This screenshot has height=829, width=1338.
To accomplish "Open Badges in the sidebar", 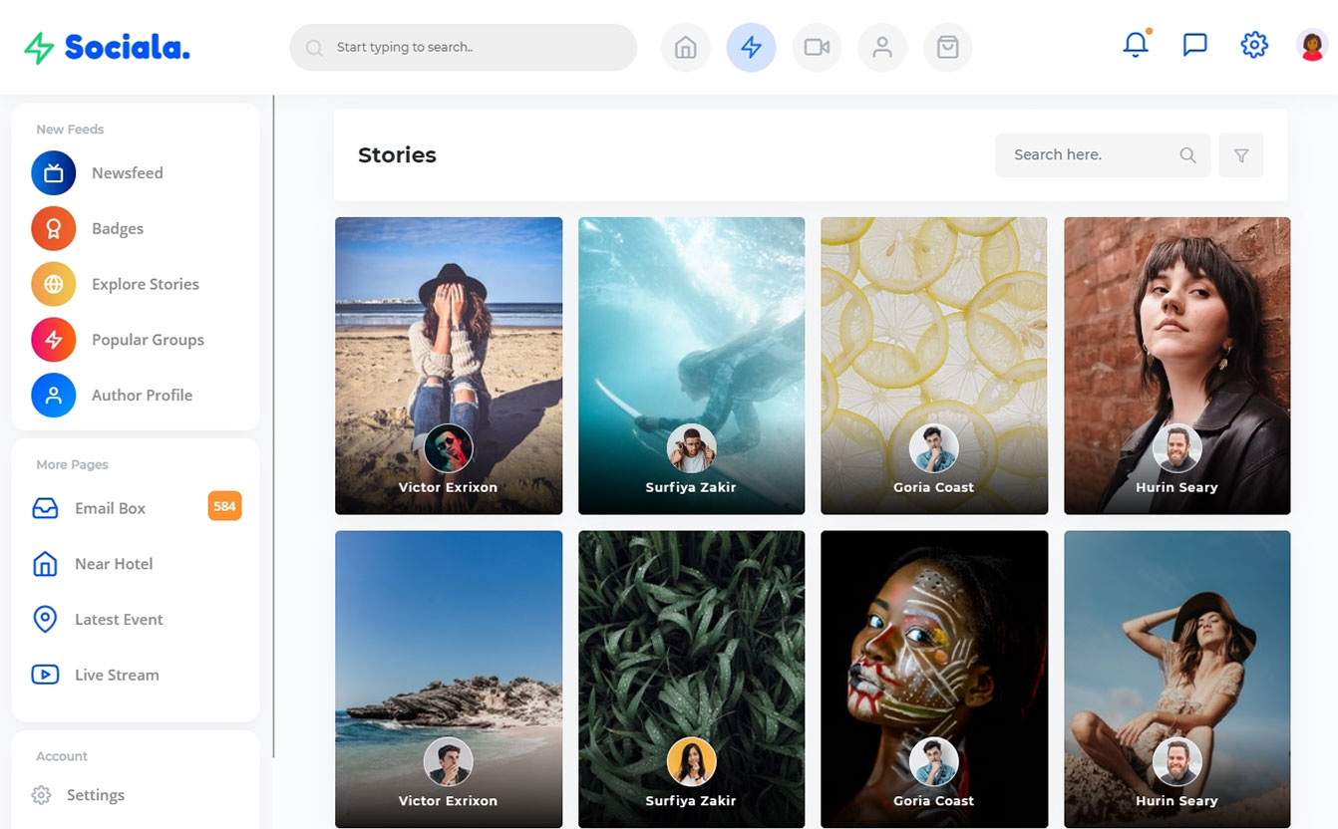I will coord(118,229).
